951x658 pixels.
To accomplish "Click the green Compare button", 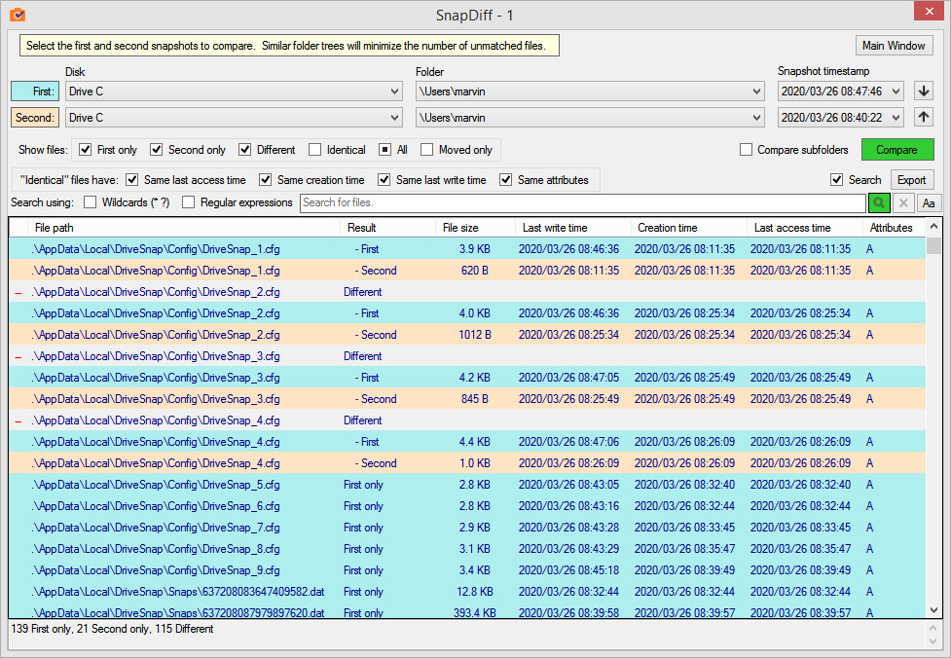I will click(896, 149).
